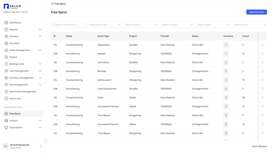Open the Select Event Type dropdown
This screenshot has width=272, height=153.
click(105, 25)
